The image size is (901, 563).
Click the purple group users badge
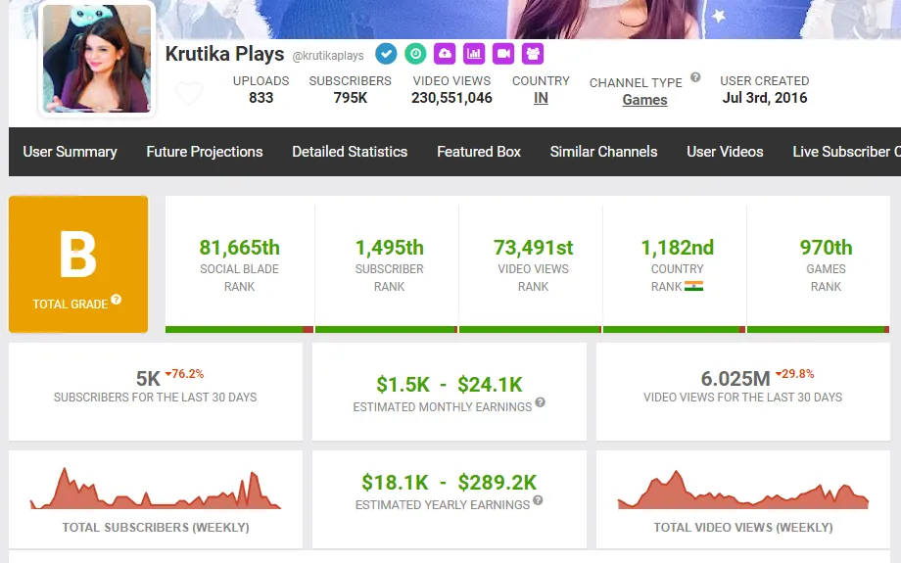point(533,54)
